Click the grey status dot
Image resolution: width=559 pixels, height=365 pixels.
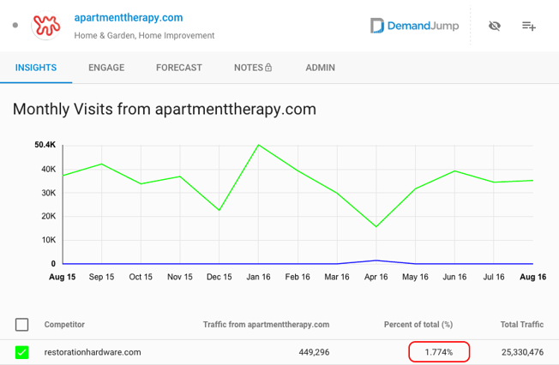coord(15,25)
